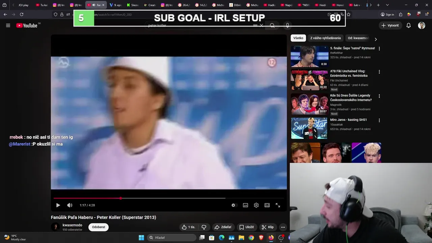Viewport: 432px width, 243px height.
Task: Click theNelthar channel name
Action: coord(336,53)
